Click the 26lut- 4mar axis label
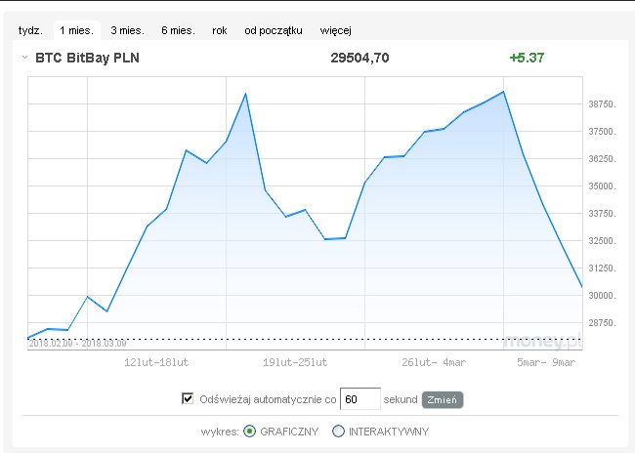 pyautogui.click(x=434, y=362)
